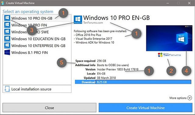195x115 pixels.
Task: Click 'Select an operating system' heading
Action: [x=28, y=12]
